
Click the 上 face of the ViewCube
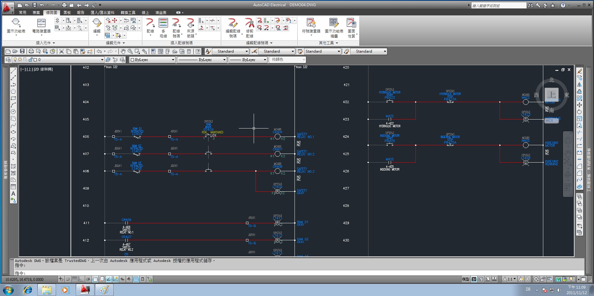pos(552,94)
